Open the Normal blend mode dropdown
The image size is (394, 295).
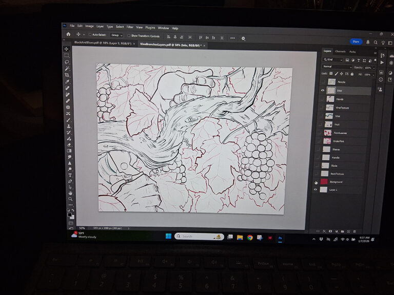(337, 67)
